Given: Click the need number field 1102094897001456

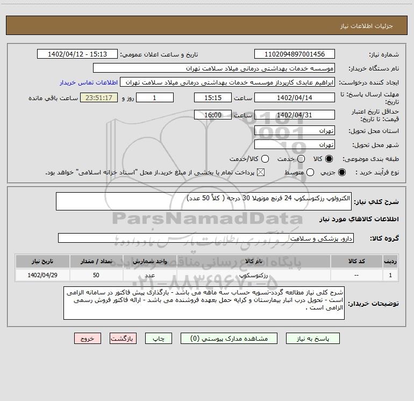Looking at the screenshot, I should click(x=295, y=54).
